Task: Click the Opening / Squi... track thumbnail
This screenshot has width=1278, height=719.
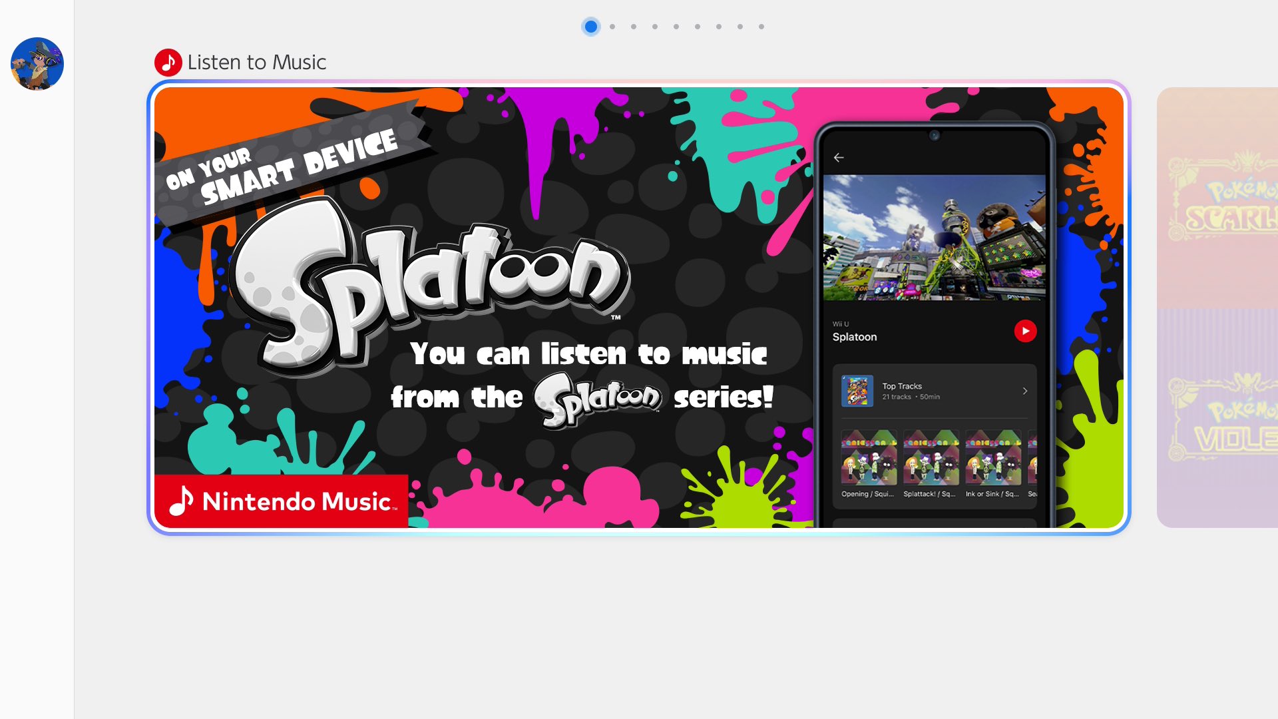Action: pos(869,457)
